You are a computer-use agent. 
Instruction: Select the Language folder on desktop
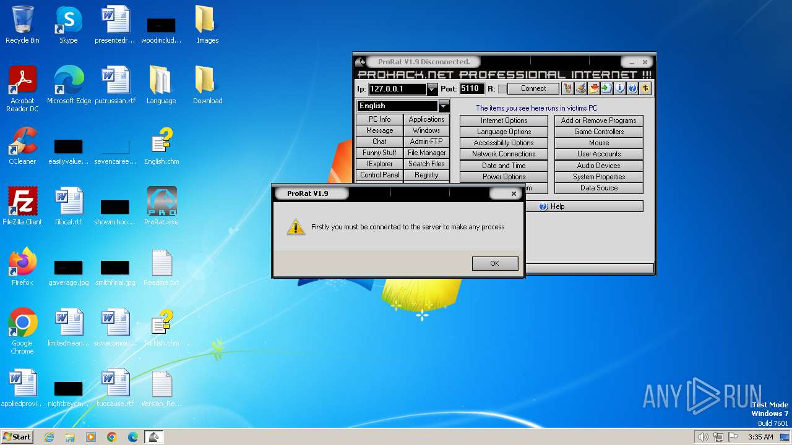click(x=161, y=85)
